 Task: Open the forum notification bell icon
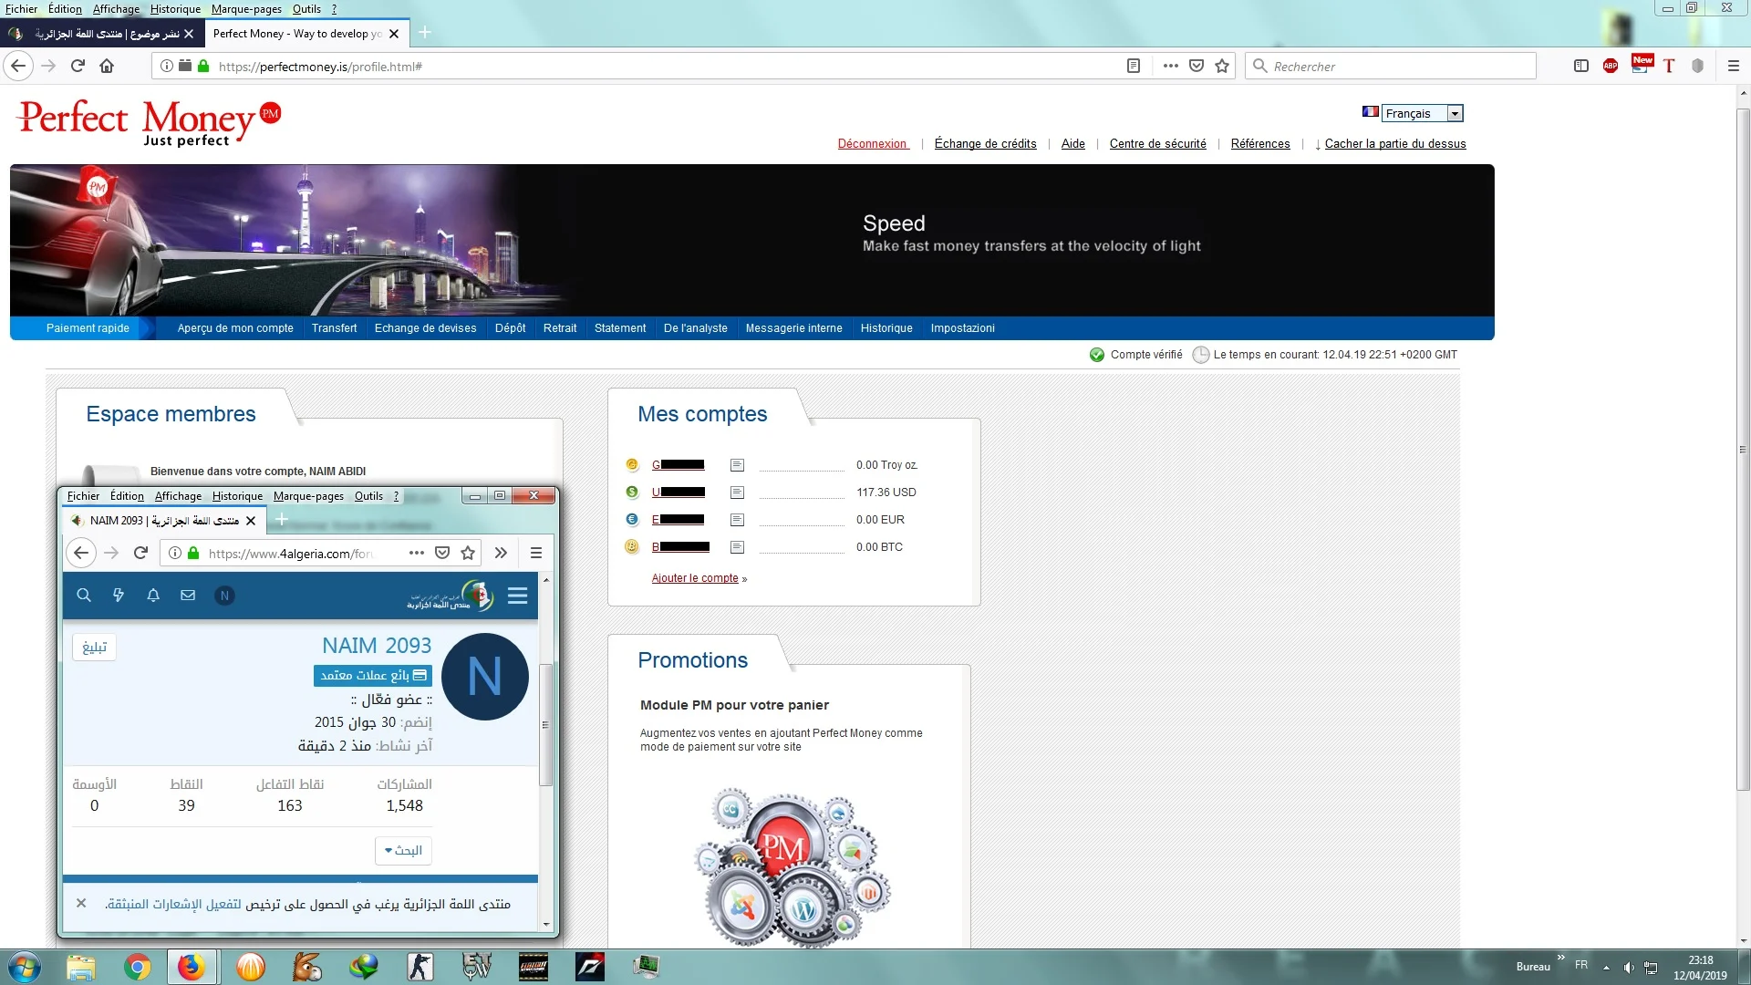pos(153,596)
